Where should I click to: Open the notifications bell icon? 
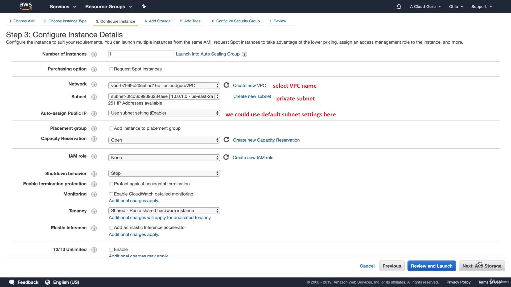tap(399, 7)
